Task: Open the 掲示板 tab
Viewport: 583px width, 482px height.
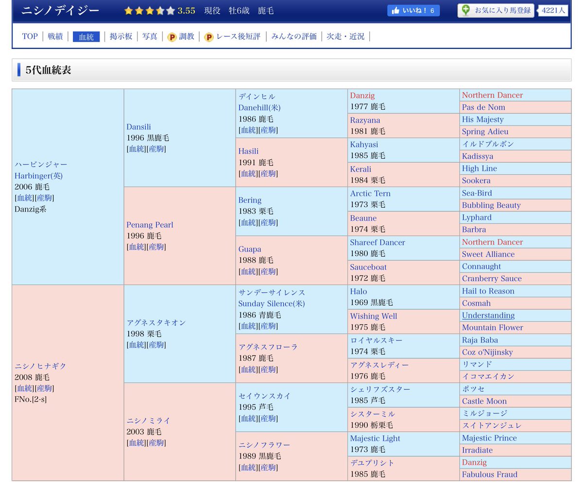Action: (121, 36)
